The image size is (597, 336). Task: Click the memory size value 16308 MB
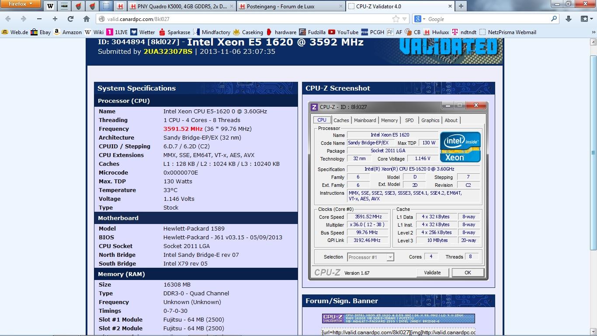pyautogui.click(x=177, y=284)
